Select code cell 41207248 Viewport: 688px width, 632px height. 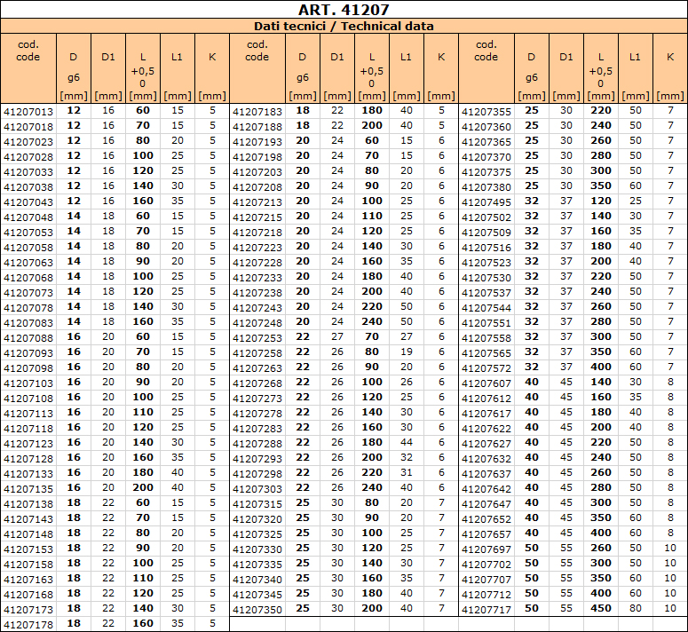pos(257,323)
